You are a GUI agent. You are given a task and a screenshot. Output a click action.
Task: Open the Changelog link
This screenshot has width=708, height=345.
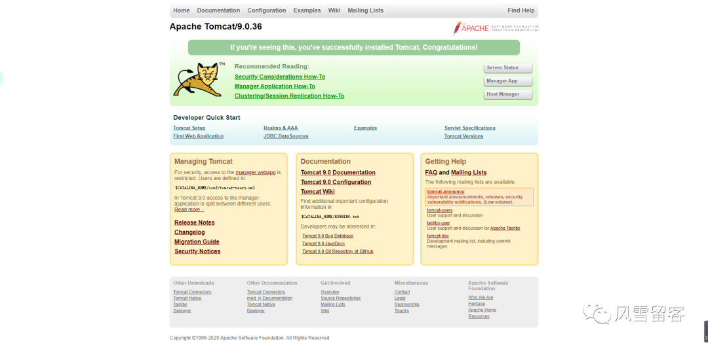(x=189, y=232)
